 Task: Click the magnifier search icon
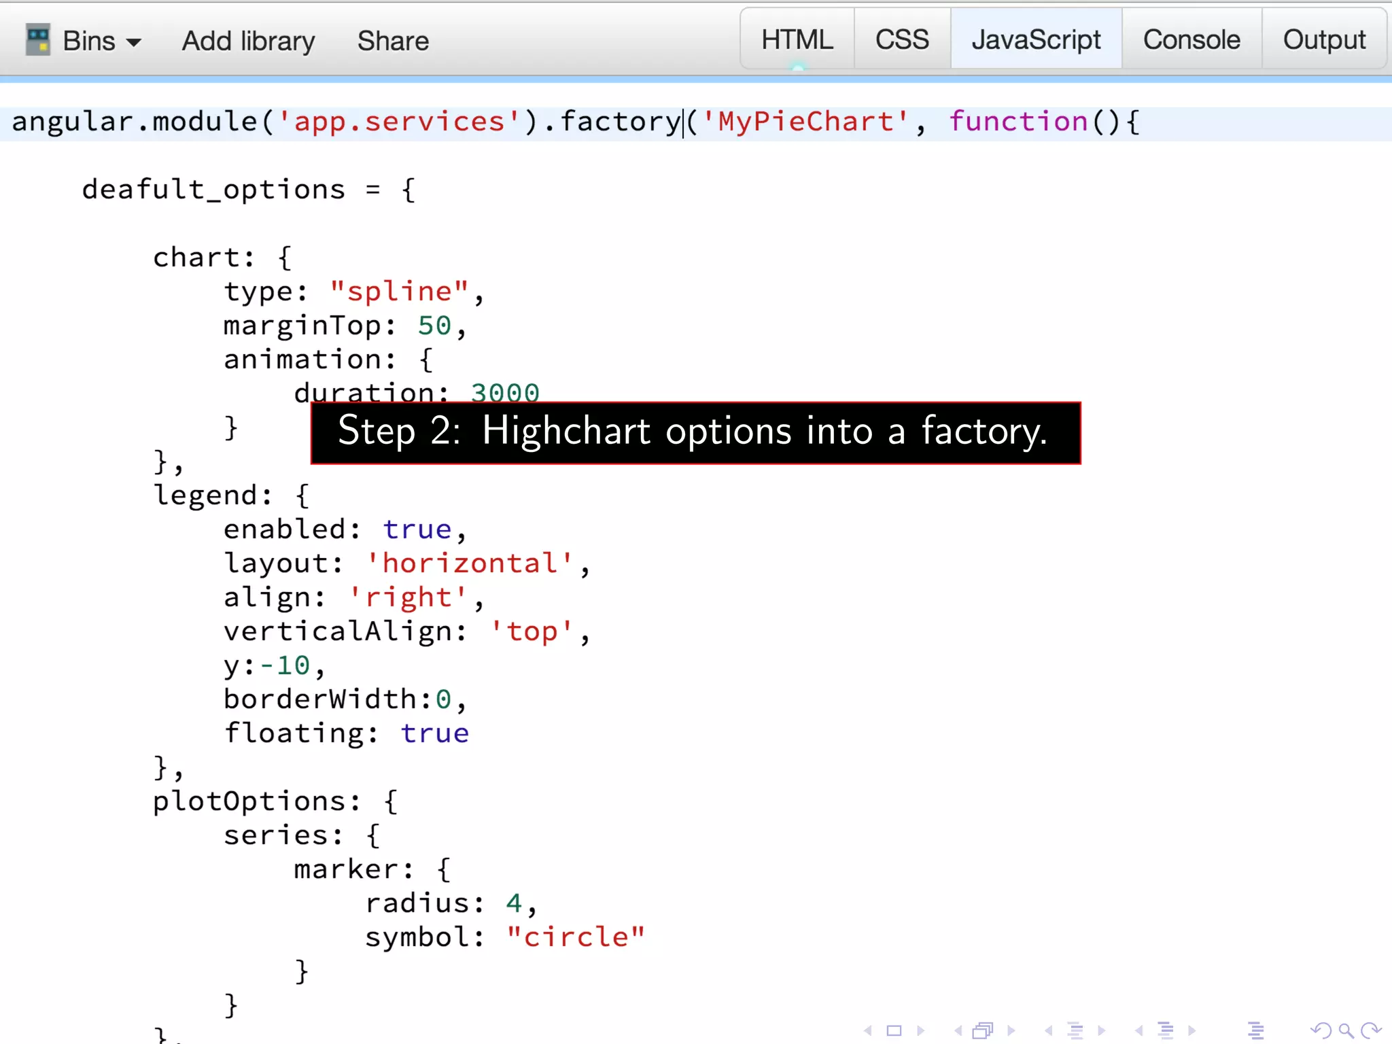click(1346, 1030)
